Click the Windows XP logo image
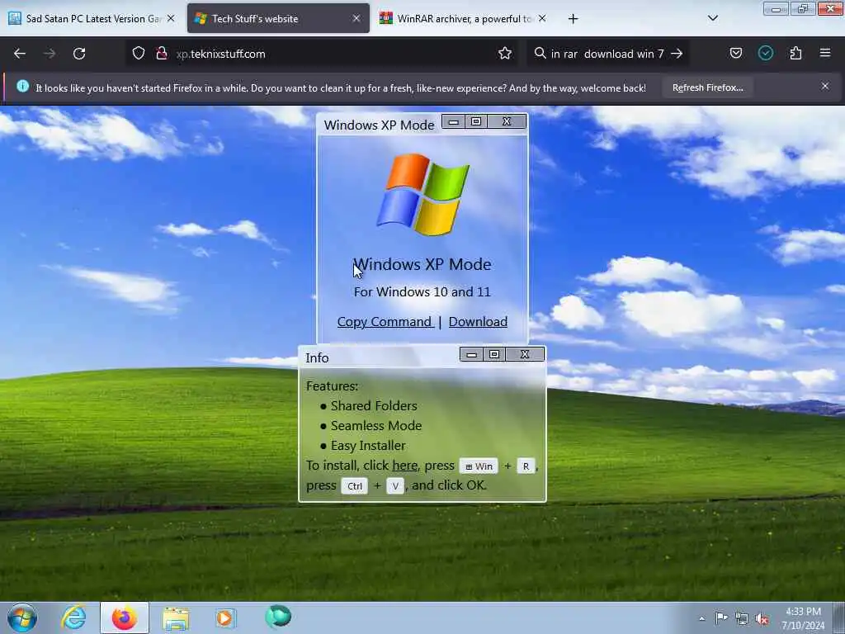Viewport: 845px width, 634px height. coord(423,195)
